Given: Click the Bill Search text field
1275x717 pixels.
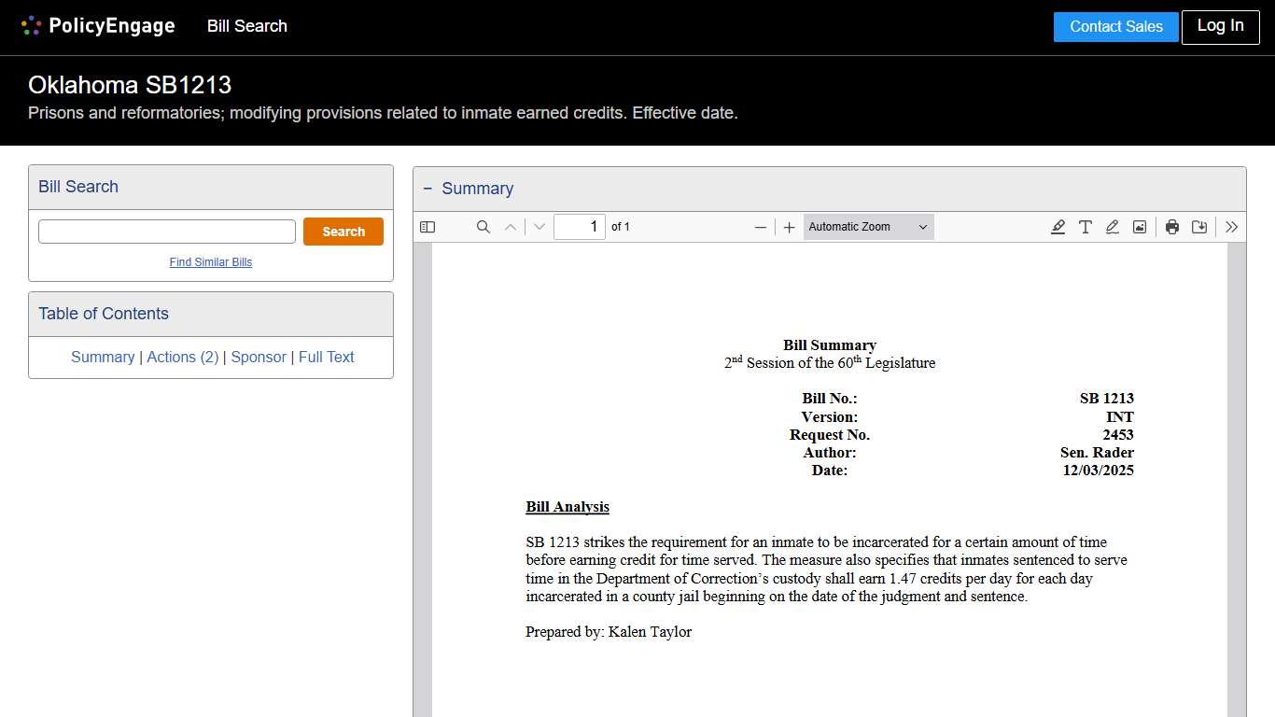Looking at the screenshot, I should tap(167, 232).
